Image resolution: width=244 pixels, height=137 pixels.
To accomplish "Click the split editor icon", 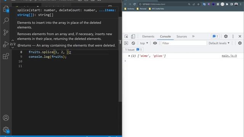I will [110, 6].
